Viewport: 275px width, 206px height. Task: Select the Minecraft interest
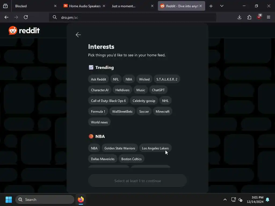(x=162, y=112)
